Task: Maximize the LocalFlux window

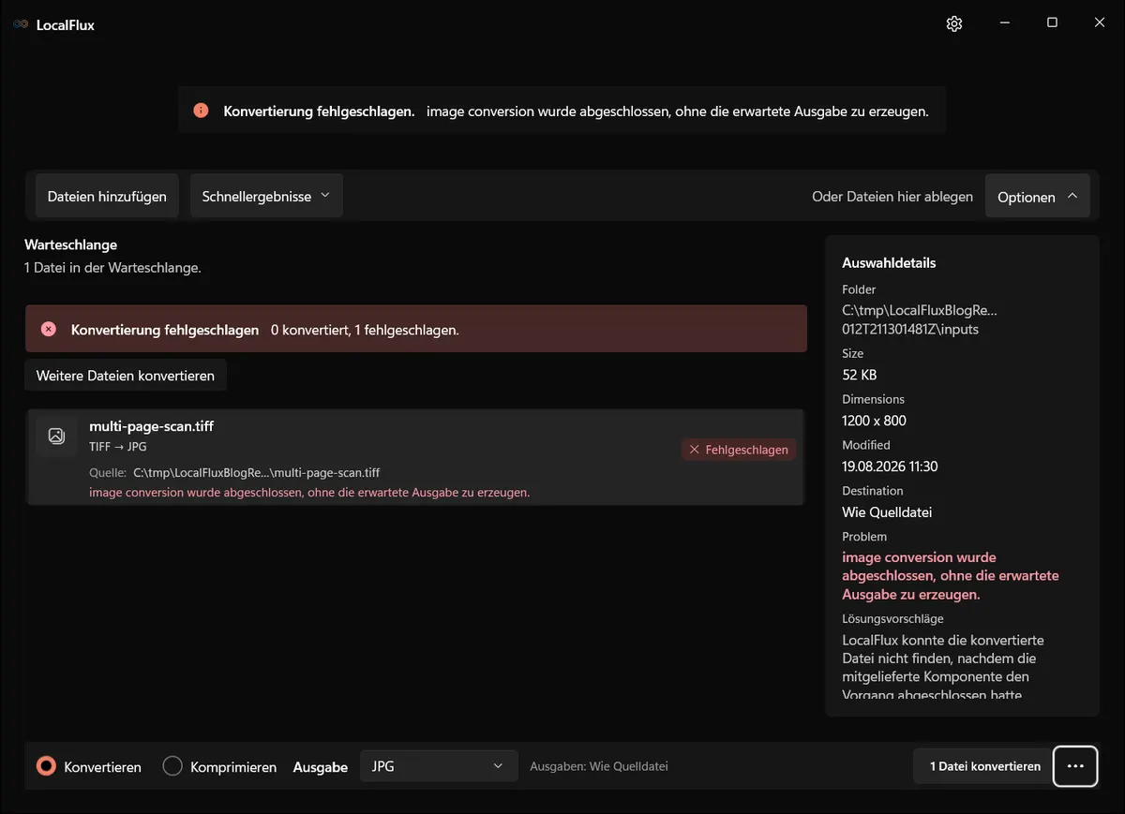Action: coord(1052,23)
